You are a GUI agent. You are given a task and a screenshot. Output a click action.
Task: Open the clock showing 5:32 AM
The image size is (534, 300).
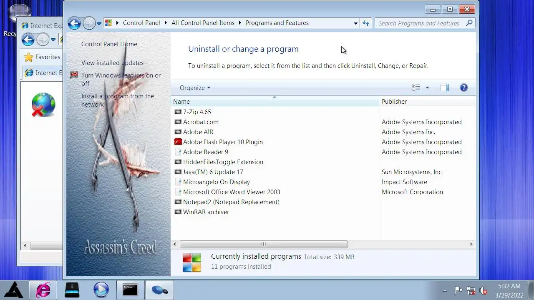(509, 290)
